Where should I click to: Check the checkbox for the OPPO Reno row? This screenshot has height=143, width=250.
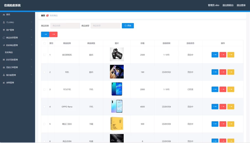pyautogui.click(x=44, y=107)
